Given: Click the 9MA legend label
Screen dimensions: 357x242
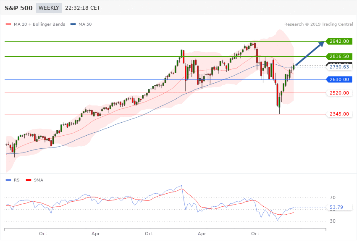Looking at the screenshot, I should pos(39,180).
